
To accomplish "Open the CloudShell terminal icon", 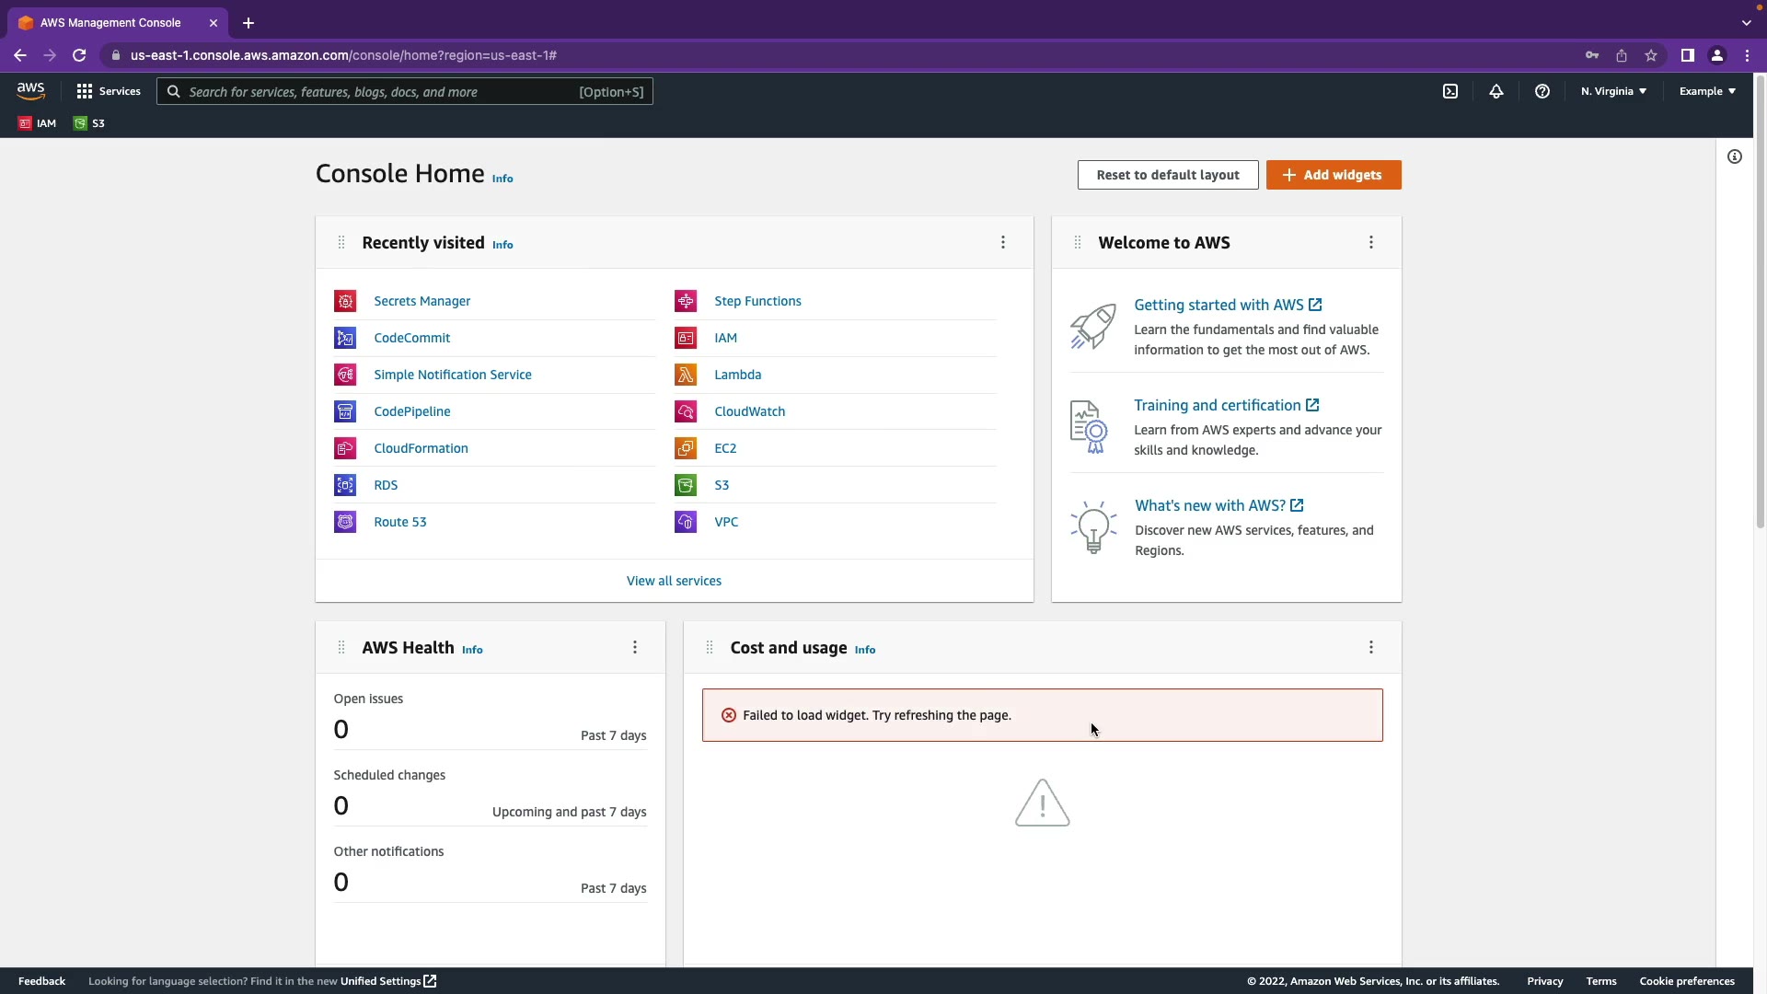I will (1450, 91).
